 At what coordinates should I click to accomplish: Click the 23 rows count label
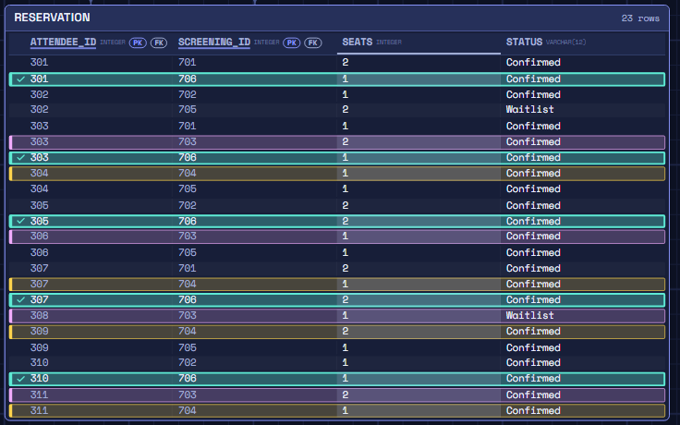click(x=640, y=18)
